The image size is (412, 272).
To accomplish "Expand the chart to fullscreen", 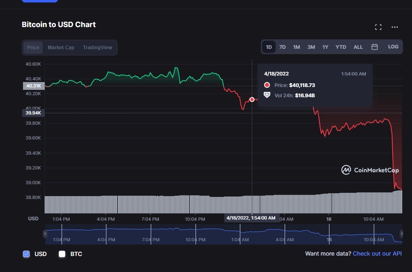I will coord(378,27).
